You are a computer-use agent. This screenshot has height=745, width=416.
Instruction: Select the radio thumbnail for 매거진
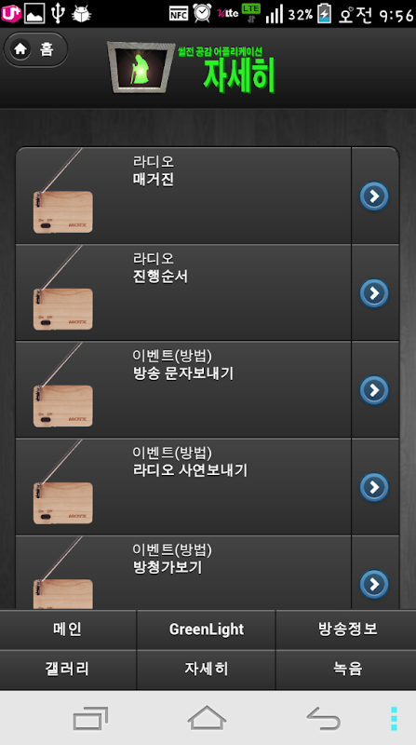60,191
